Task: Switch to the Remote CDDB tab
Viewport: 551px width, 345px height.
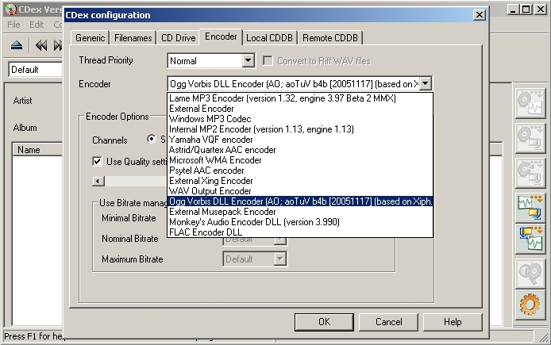Action: [330, 37]
